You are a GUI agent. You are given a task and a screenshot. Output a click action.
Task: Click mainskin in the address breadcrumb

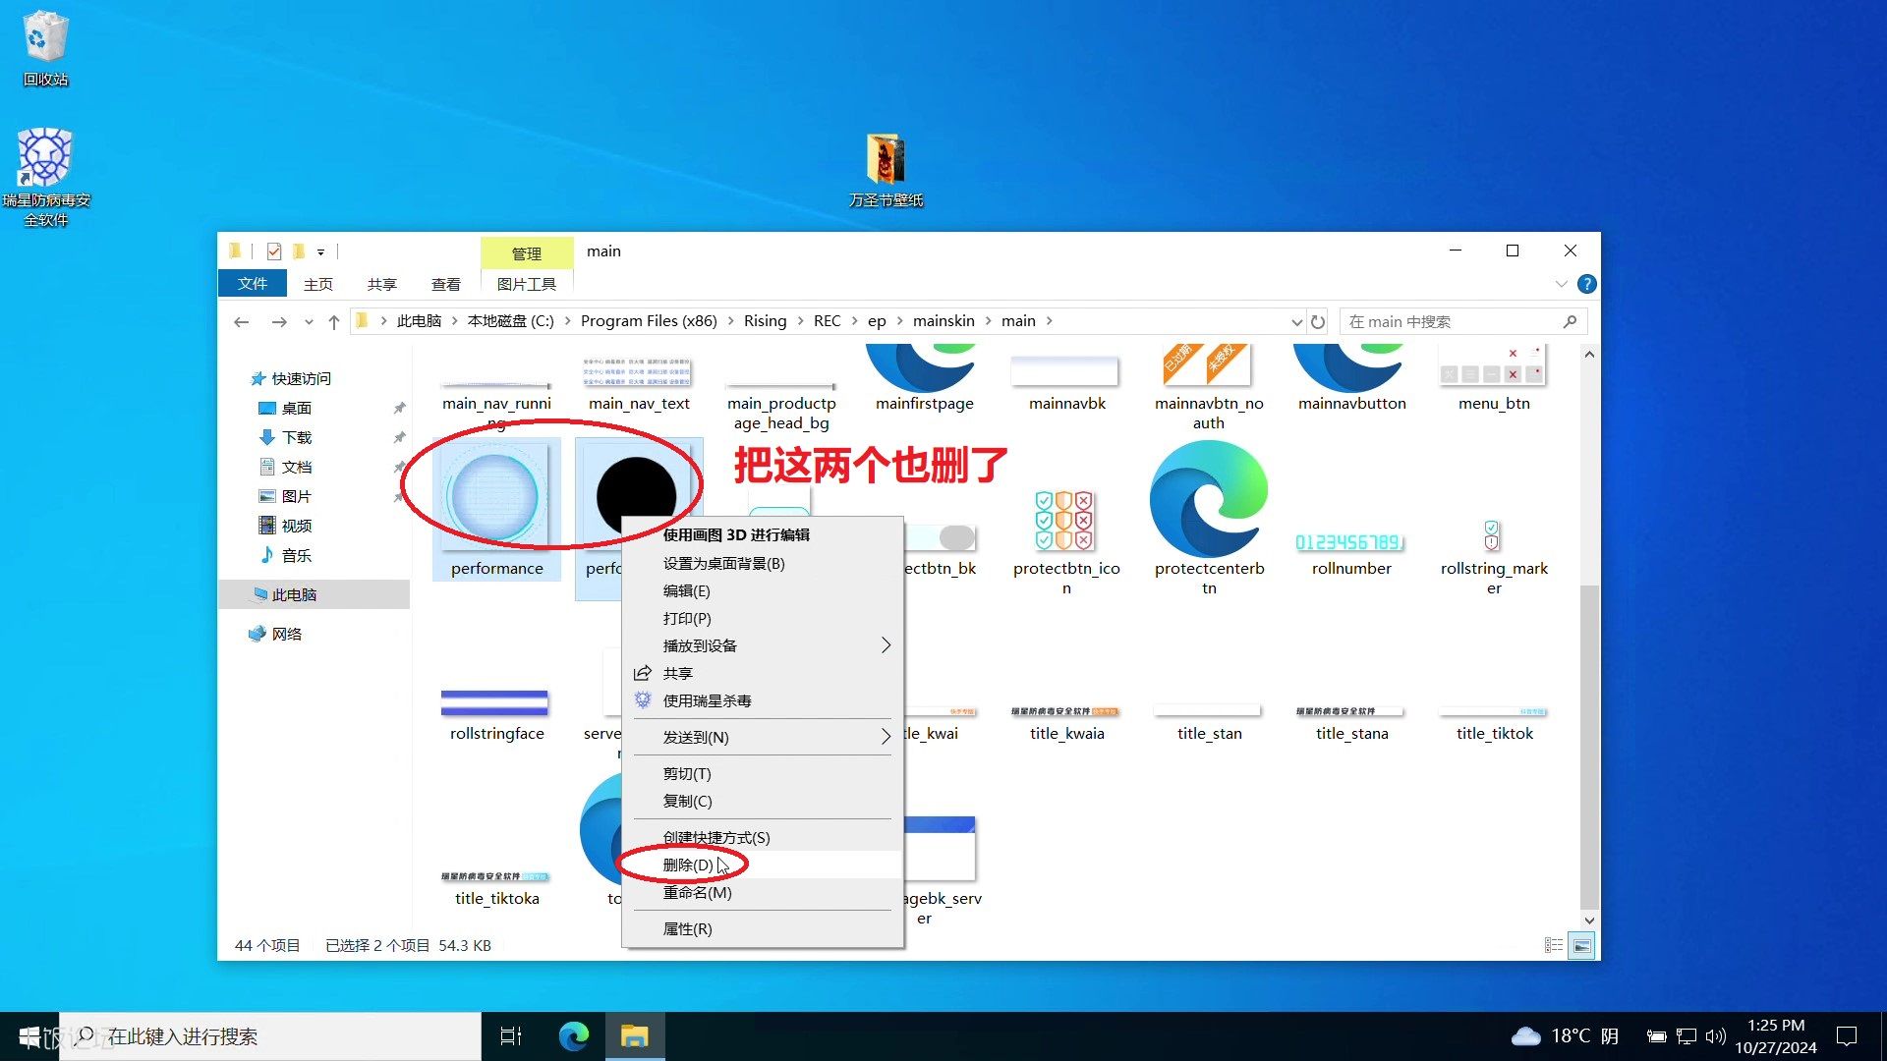click(943, 321)
